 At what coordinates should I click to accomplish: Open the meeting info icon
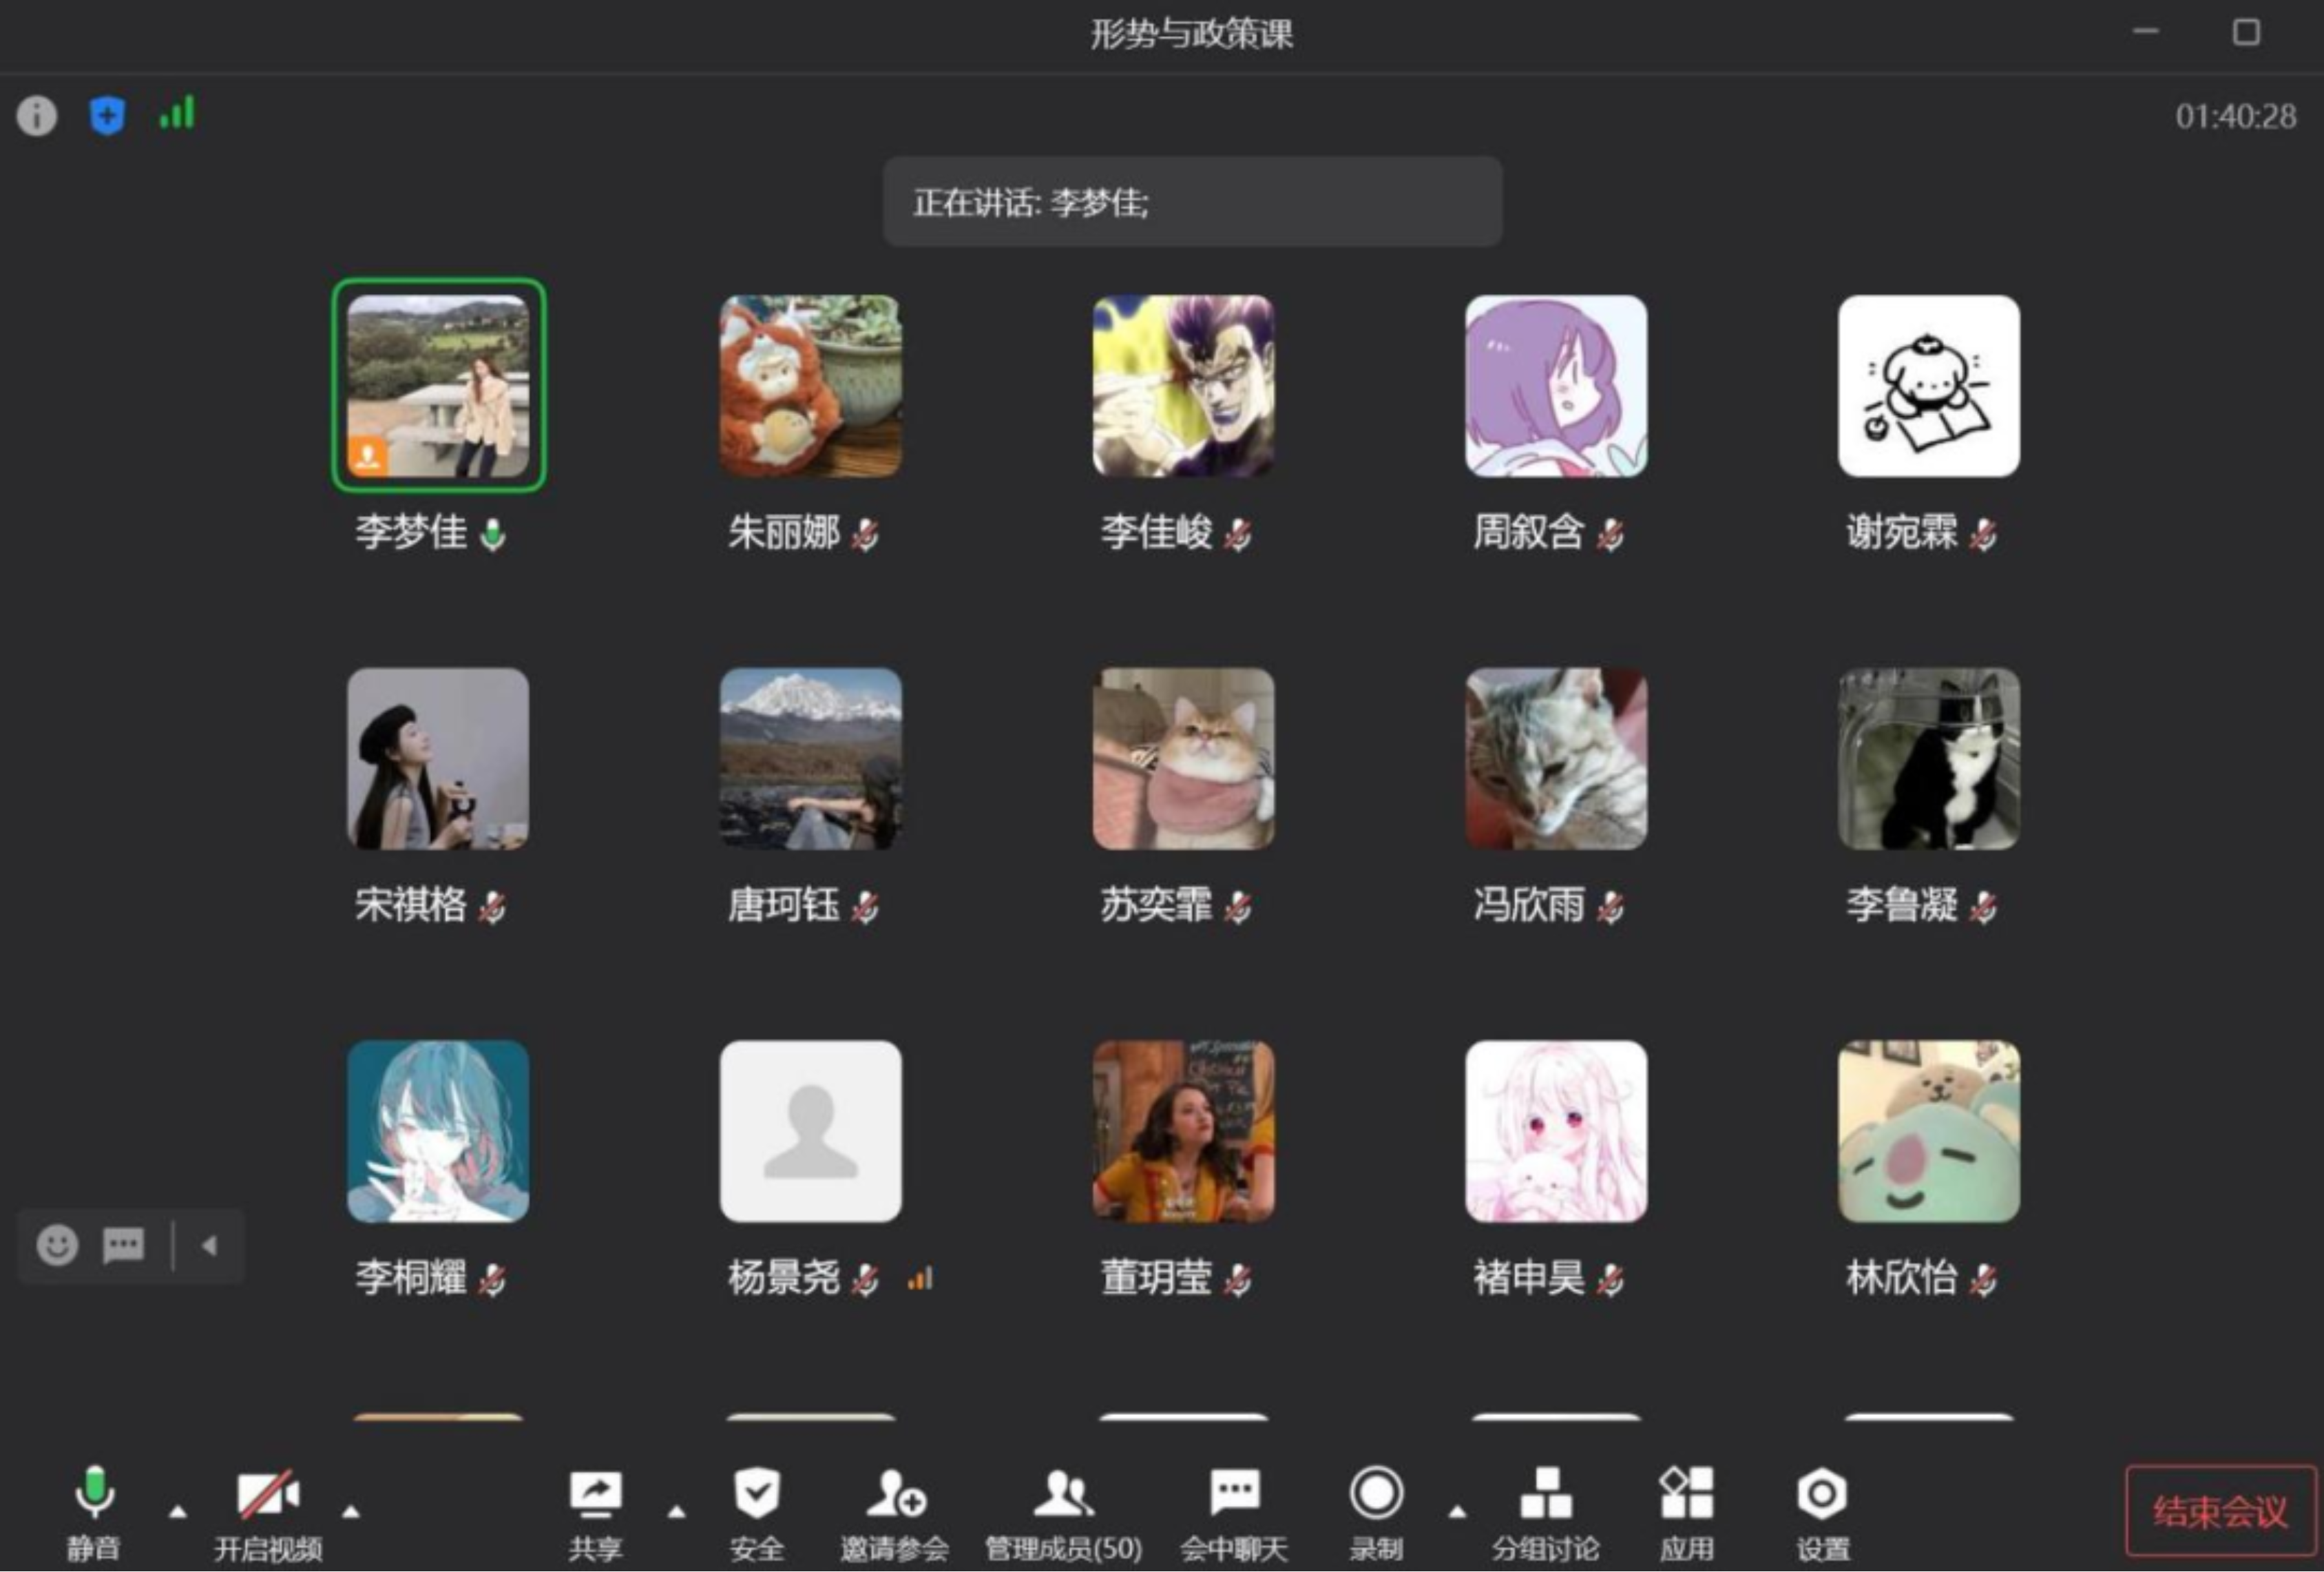click(37, 116)
